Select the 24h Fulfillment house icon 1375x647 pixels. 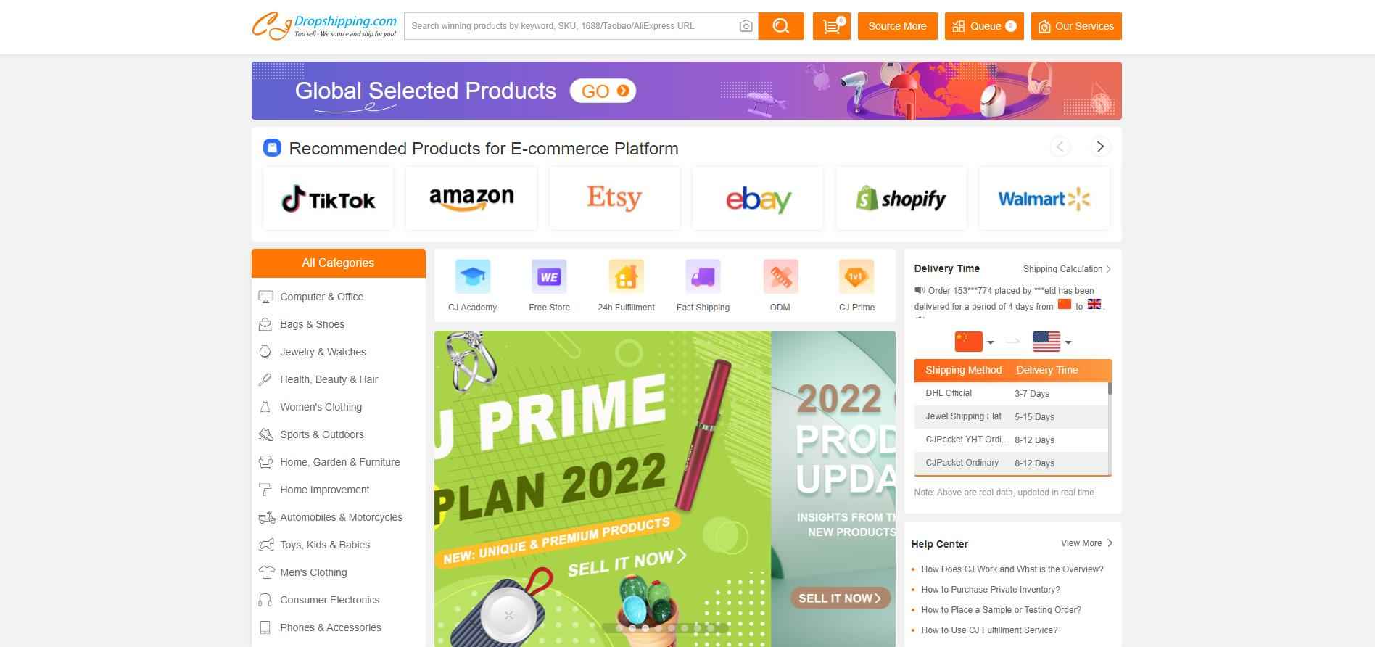tap(626, 276)
